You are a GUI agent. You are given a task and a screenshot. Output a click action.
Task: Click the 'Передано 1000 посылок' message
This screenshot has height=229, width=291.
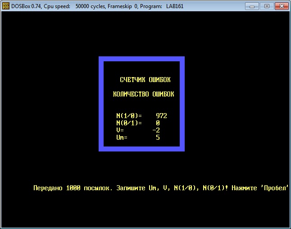pyautogui.click(x=73, y=188)
